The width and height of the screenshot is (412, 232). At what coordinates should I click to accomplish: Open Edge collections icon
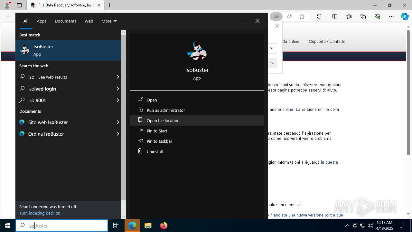click(x=363, y=16)
